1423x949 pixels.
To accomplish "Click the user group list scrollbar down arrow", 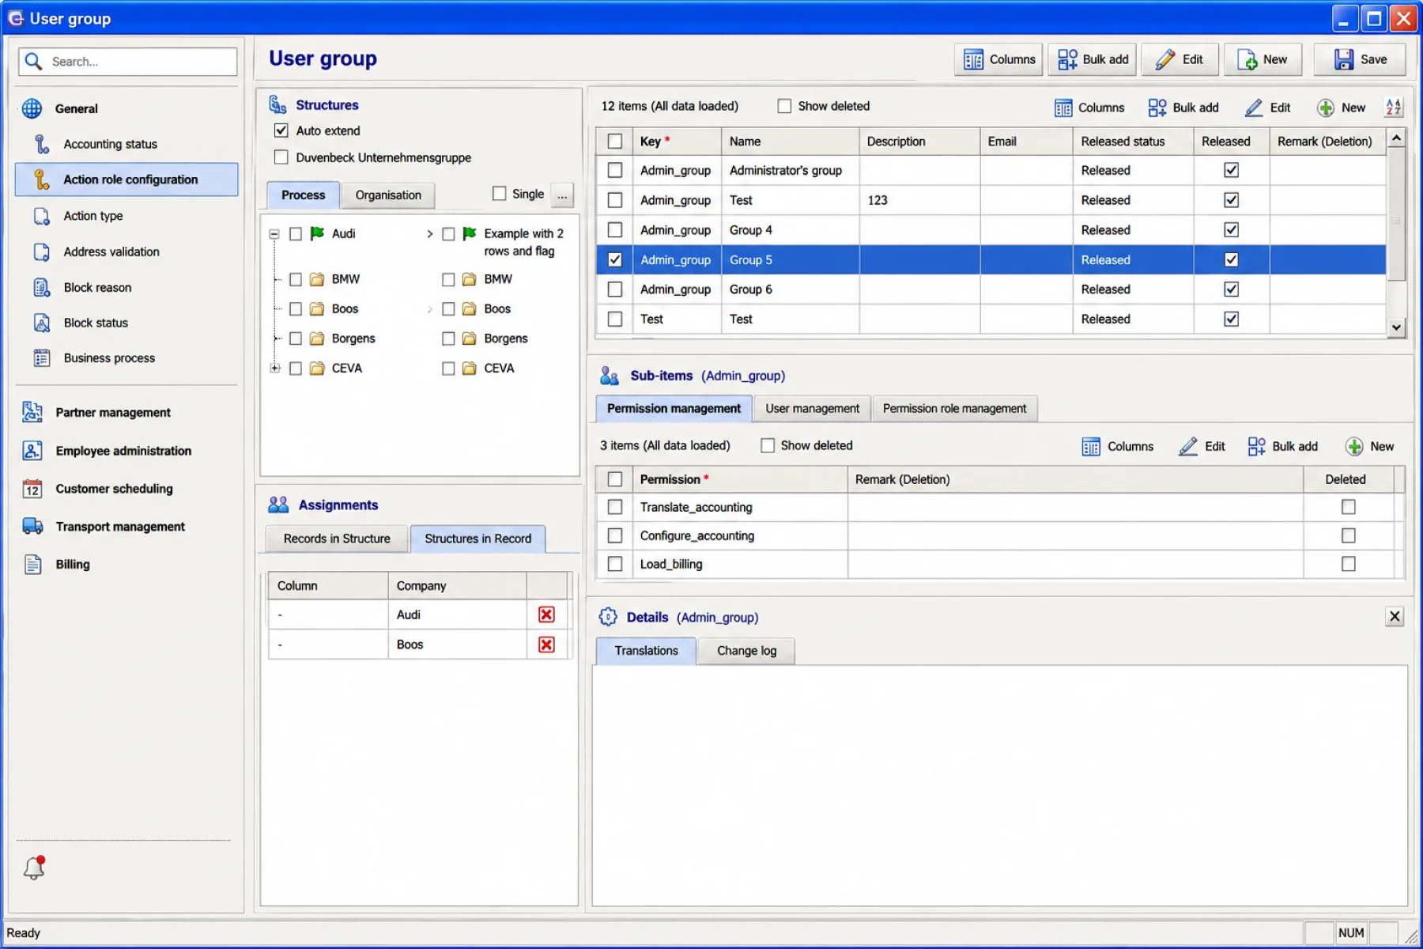I will [x=1396, y=327].
